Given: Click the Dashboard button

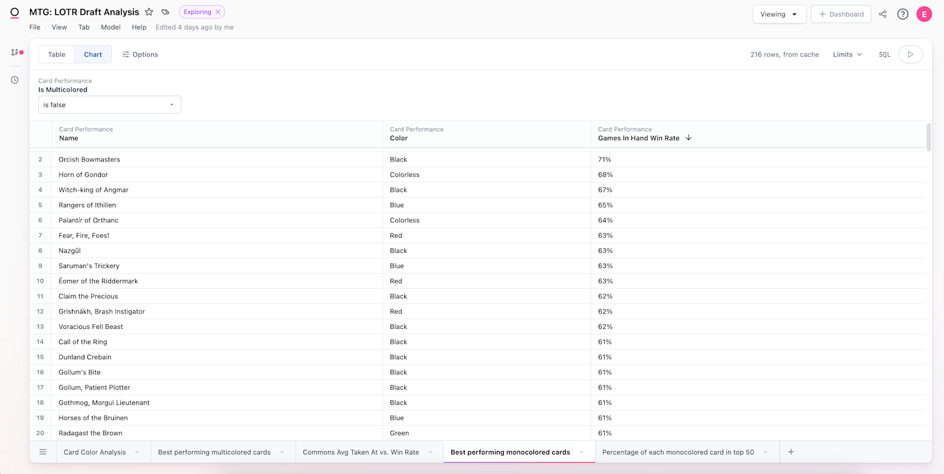Looking at the screenshot, I should (841, 14).
